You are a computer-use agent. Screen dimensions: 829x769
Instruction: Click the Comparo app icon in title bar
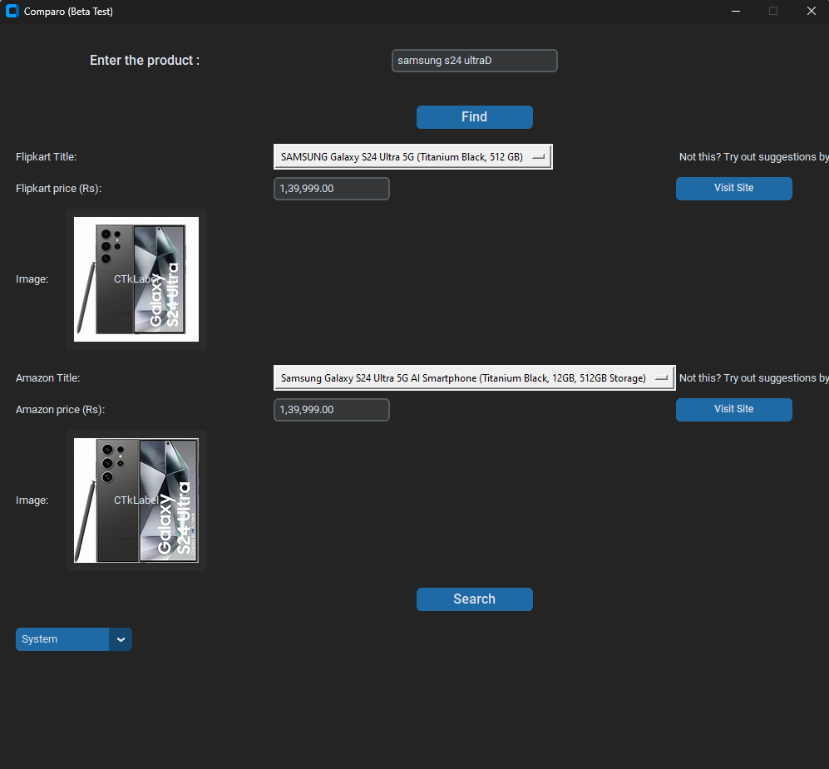(x=12, y=12)
